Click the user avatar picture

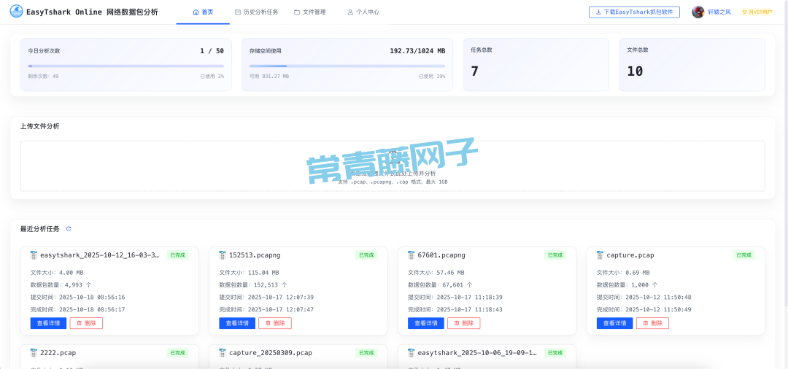(698, 12)
